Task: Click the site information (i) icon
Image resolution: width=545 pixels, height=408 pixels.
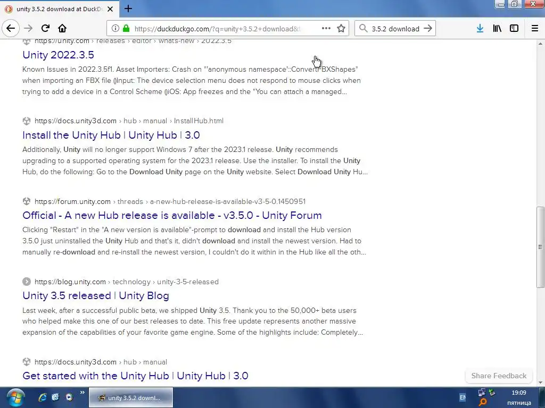Action: (x=115, y=29)
